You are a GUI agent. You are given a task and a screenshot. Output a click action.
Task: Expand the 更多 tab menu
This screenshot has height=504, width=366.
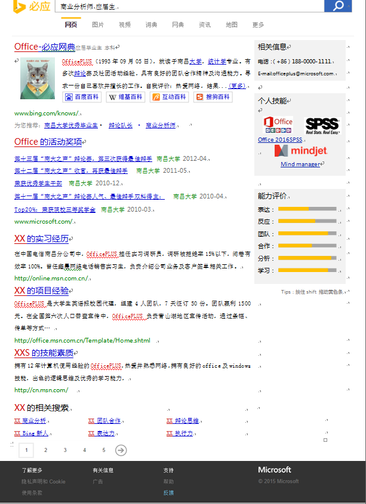(x=258, y=25)
